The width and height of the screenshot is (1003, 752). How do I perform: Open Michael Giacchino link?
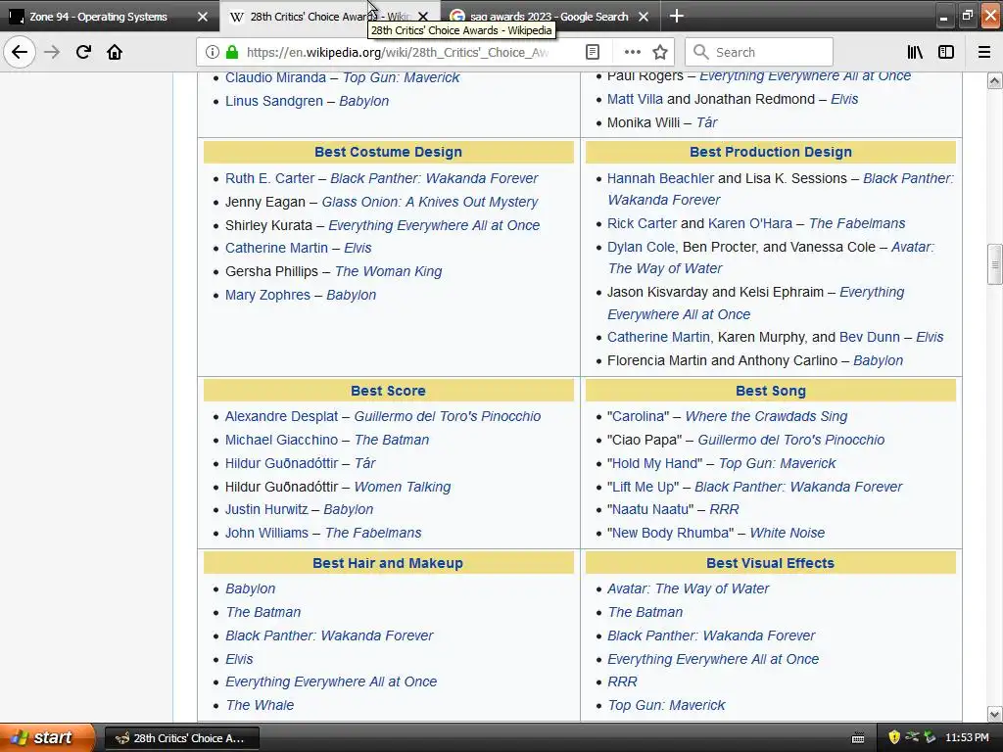coord(281,440)
